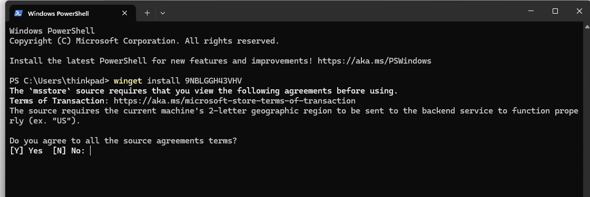The width and height of the screenshot is (590, 197).
Task: Click the "PS C:\Users\thinkpad>" prompt text
Action: point(59,81)
